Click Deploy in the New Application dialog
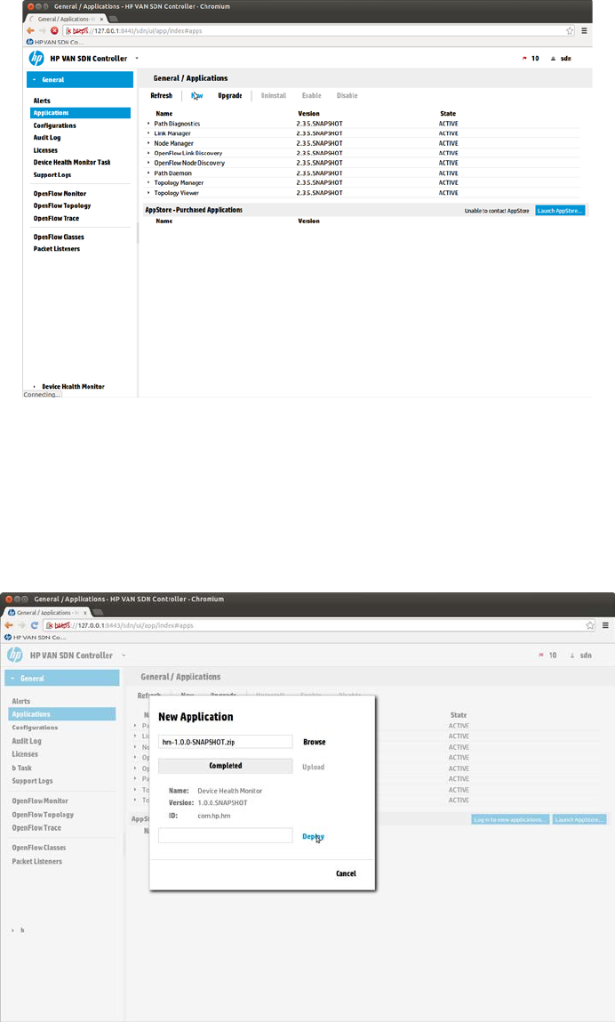The width and height of the screenshot is (615, 1022). (x=314, y=836)
